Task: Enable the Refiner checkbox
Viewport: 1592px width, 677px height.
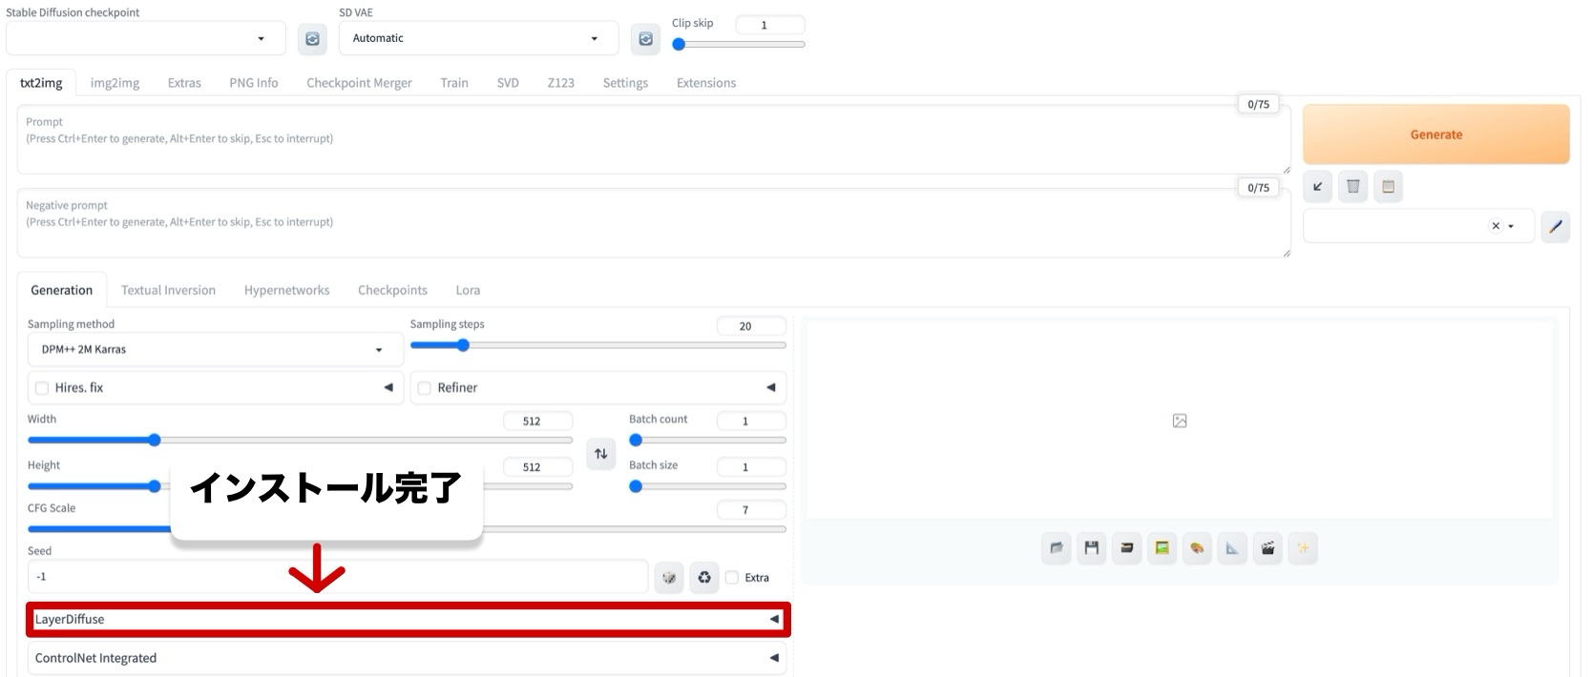Action: [x=425, y=388]
